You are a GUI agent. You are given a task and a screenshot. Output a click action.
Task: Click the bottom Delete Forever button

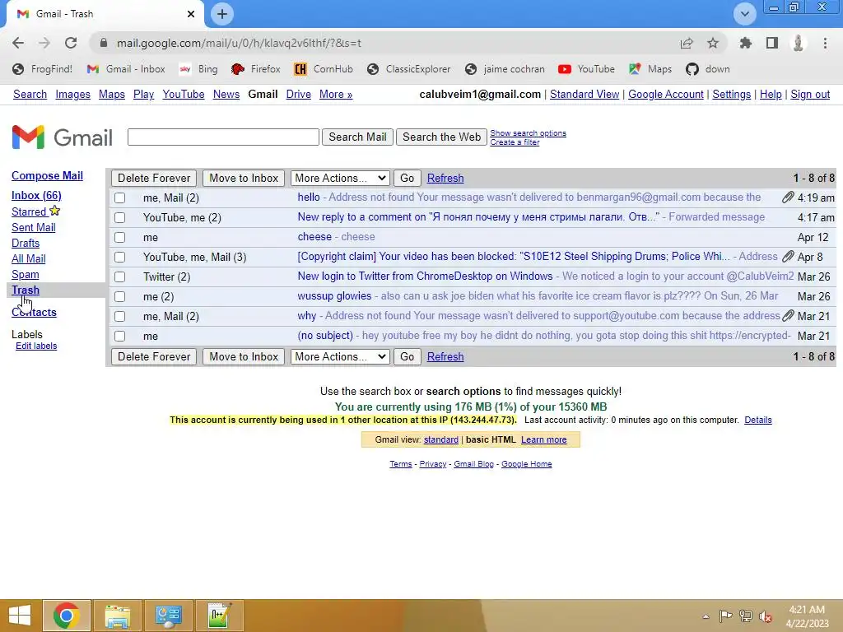154,356
